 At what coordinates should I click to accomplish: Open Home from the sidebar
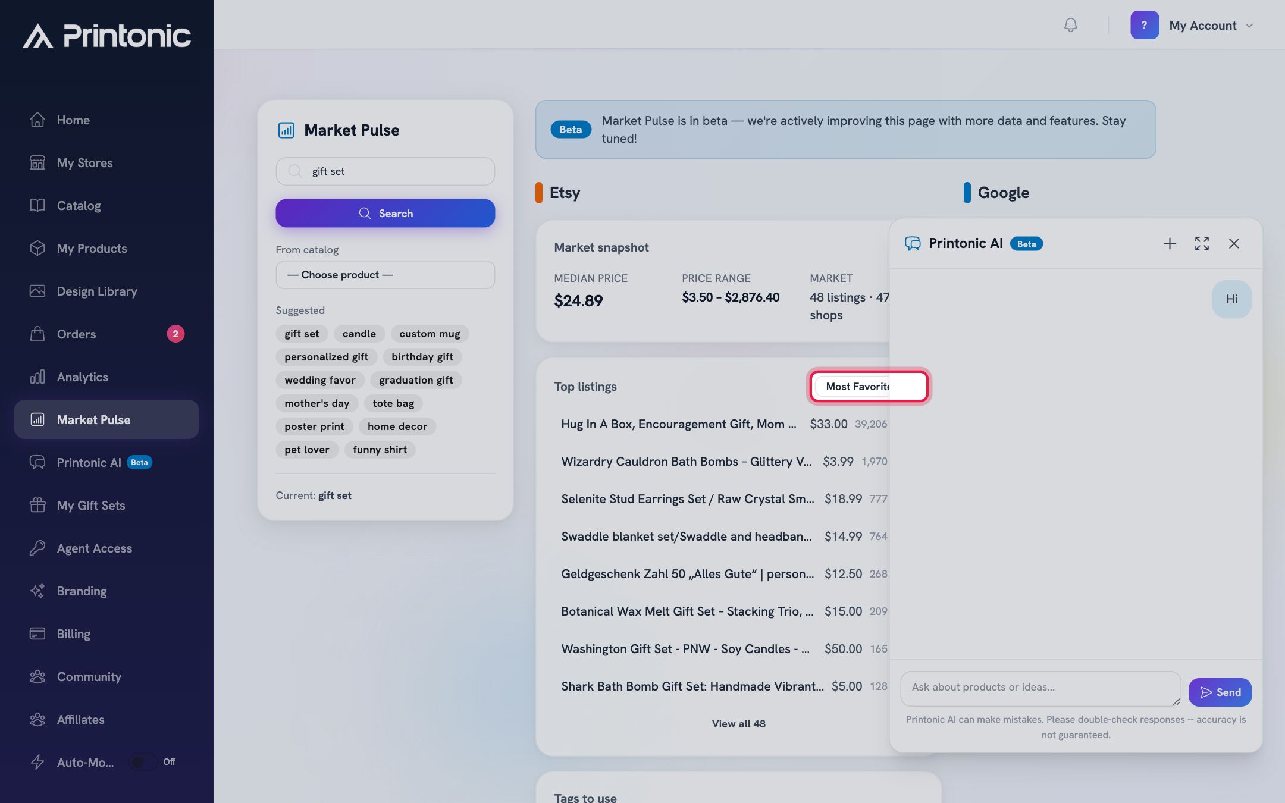(106, 120)
